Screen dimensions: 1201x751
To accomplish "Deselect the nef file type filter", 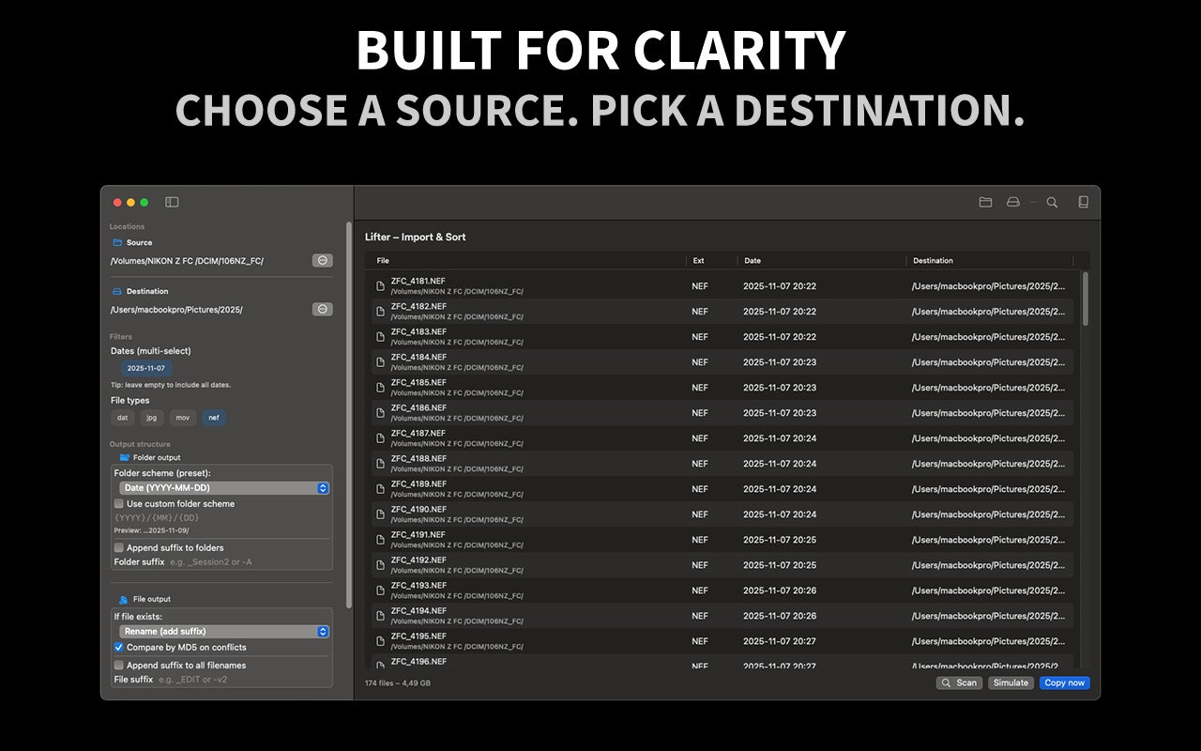I will click(x=213, y=418).
